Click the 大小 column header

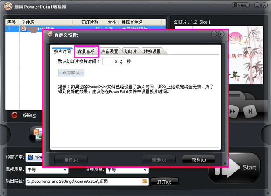click(x=110, y=22)
